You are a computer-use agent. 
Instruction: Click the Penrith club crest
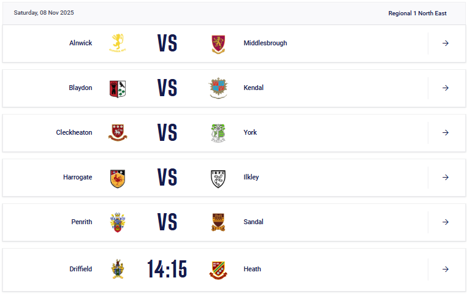pyautogui.click(x=117, y=222)
